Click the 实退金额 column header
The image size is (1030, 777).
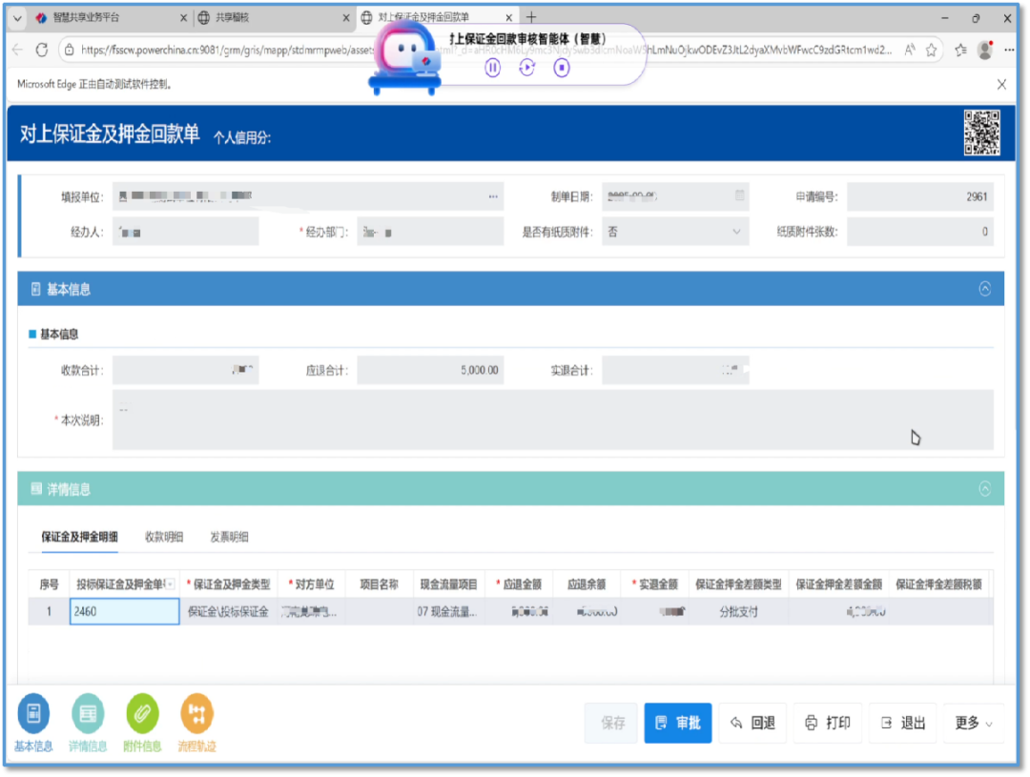click(x=655, y=584)
